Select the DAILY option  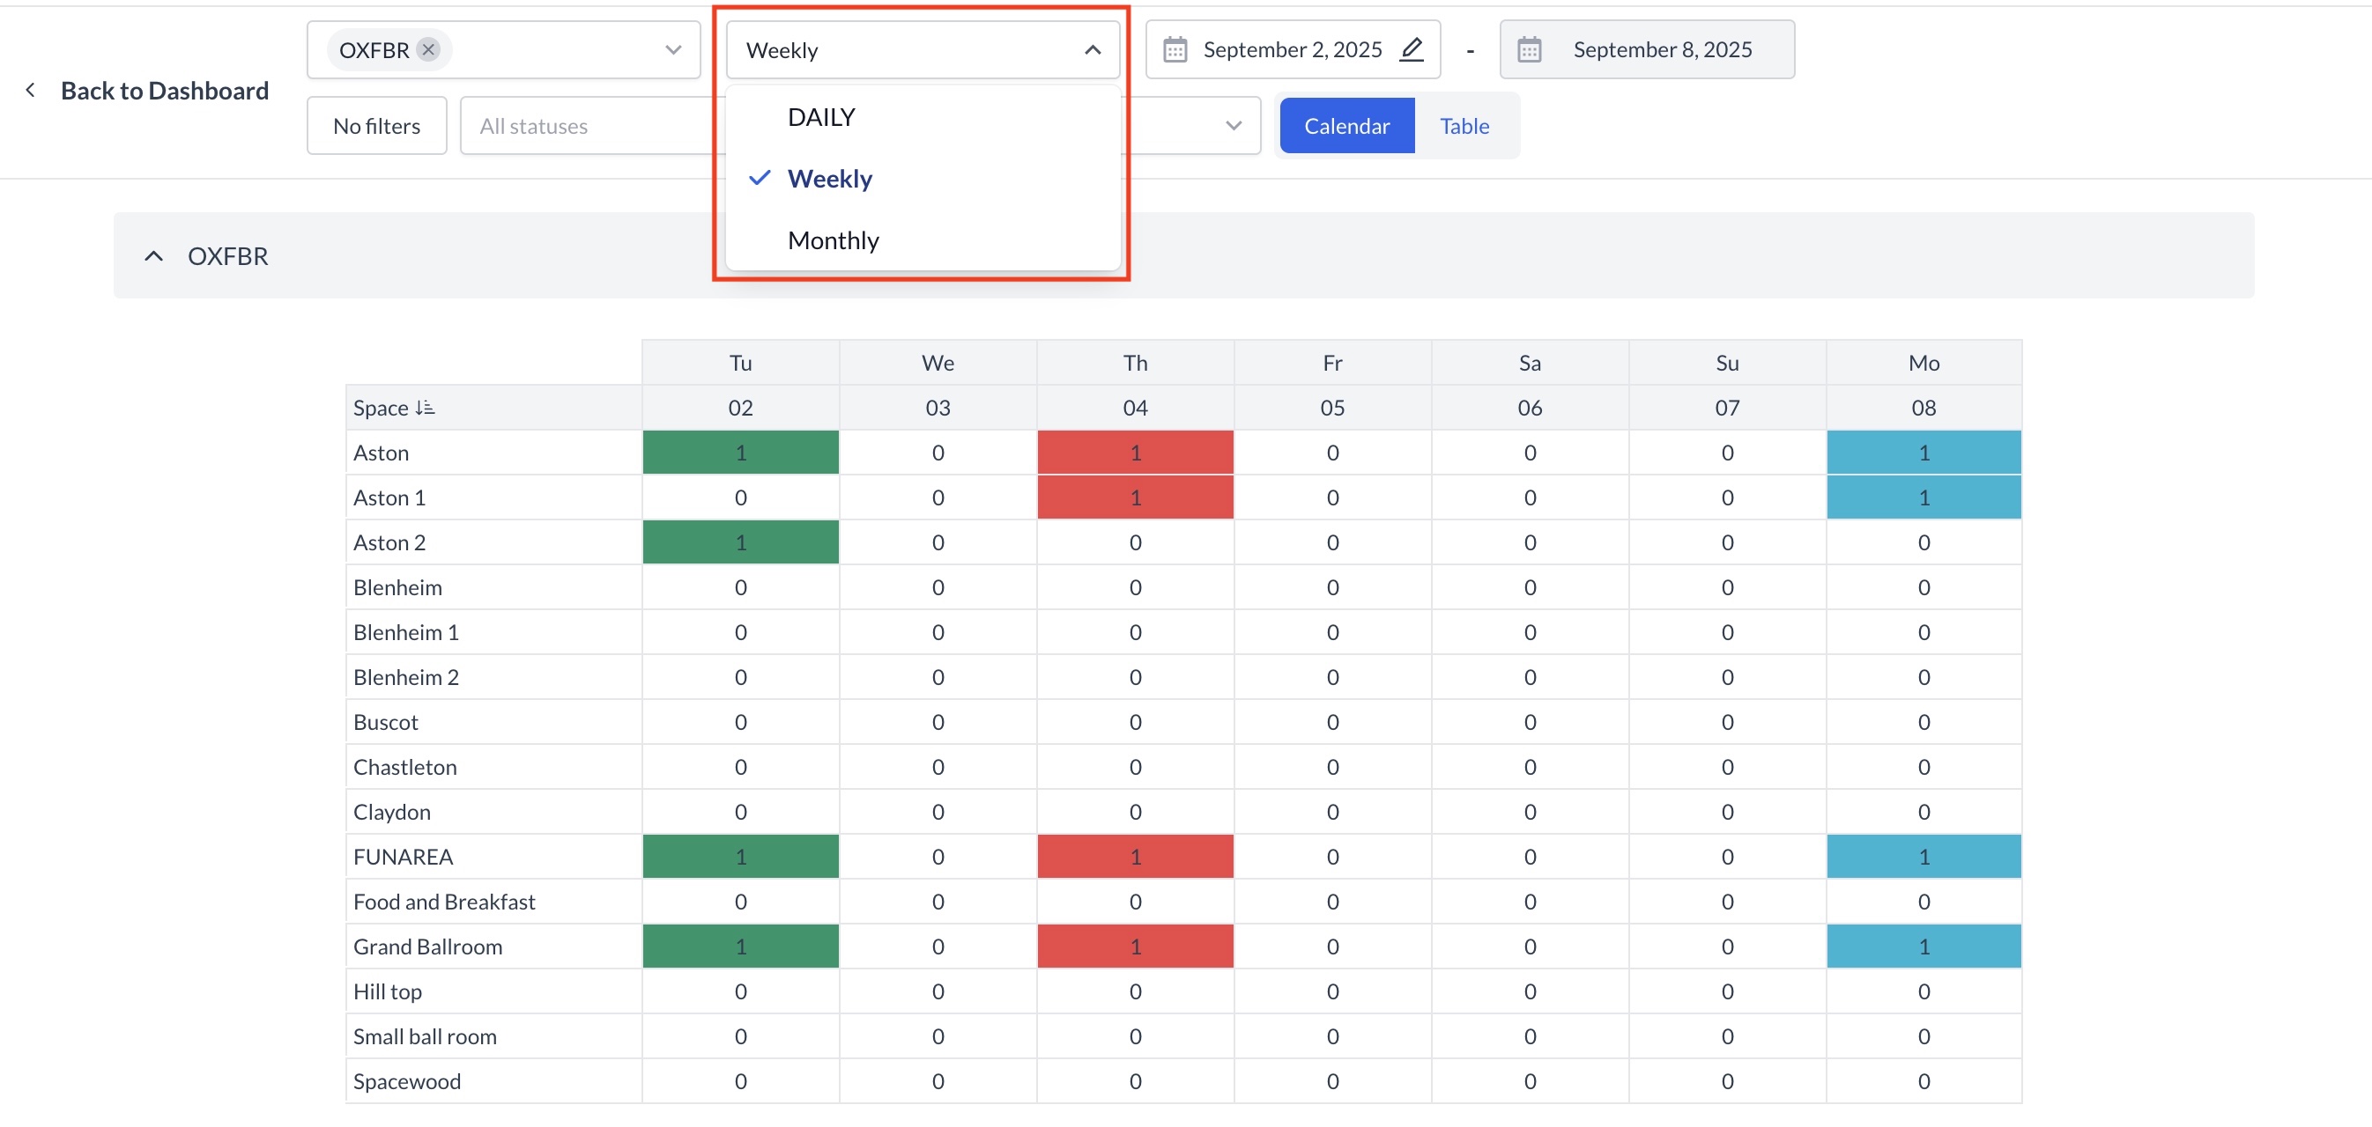coord(821,117)
